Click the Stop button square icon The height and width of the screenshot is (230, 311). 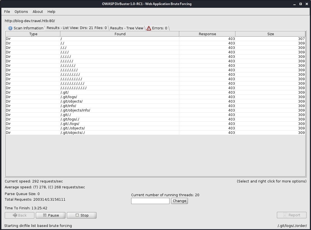point(77,215)
